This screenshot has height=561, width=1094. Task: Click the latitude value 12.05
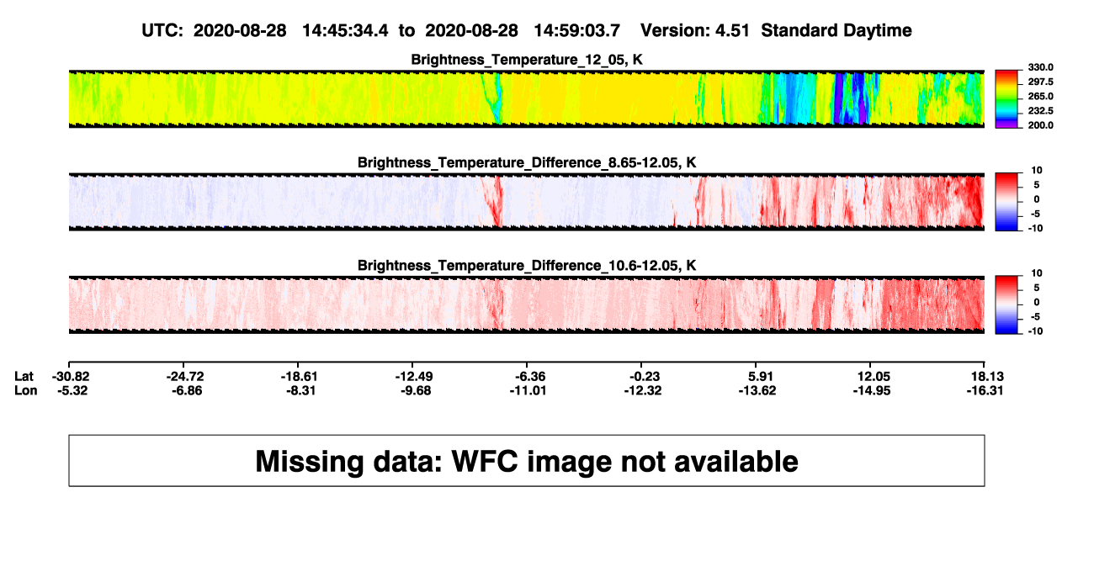click(874, 376)
